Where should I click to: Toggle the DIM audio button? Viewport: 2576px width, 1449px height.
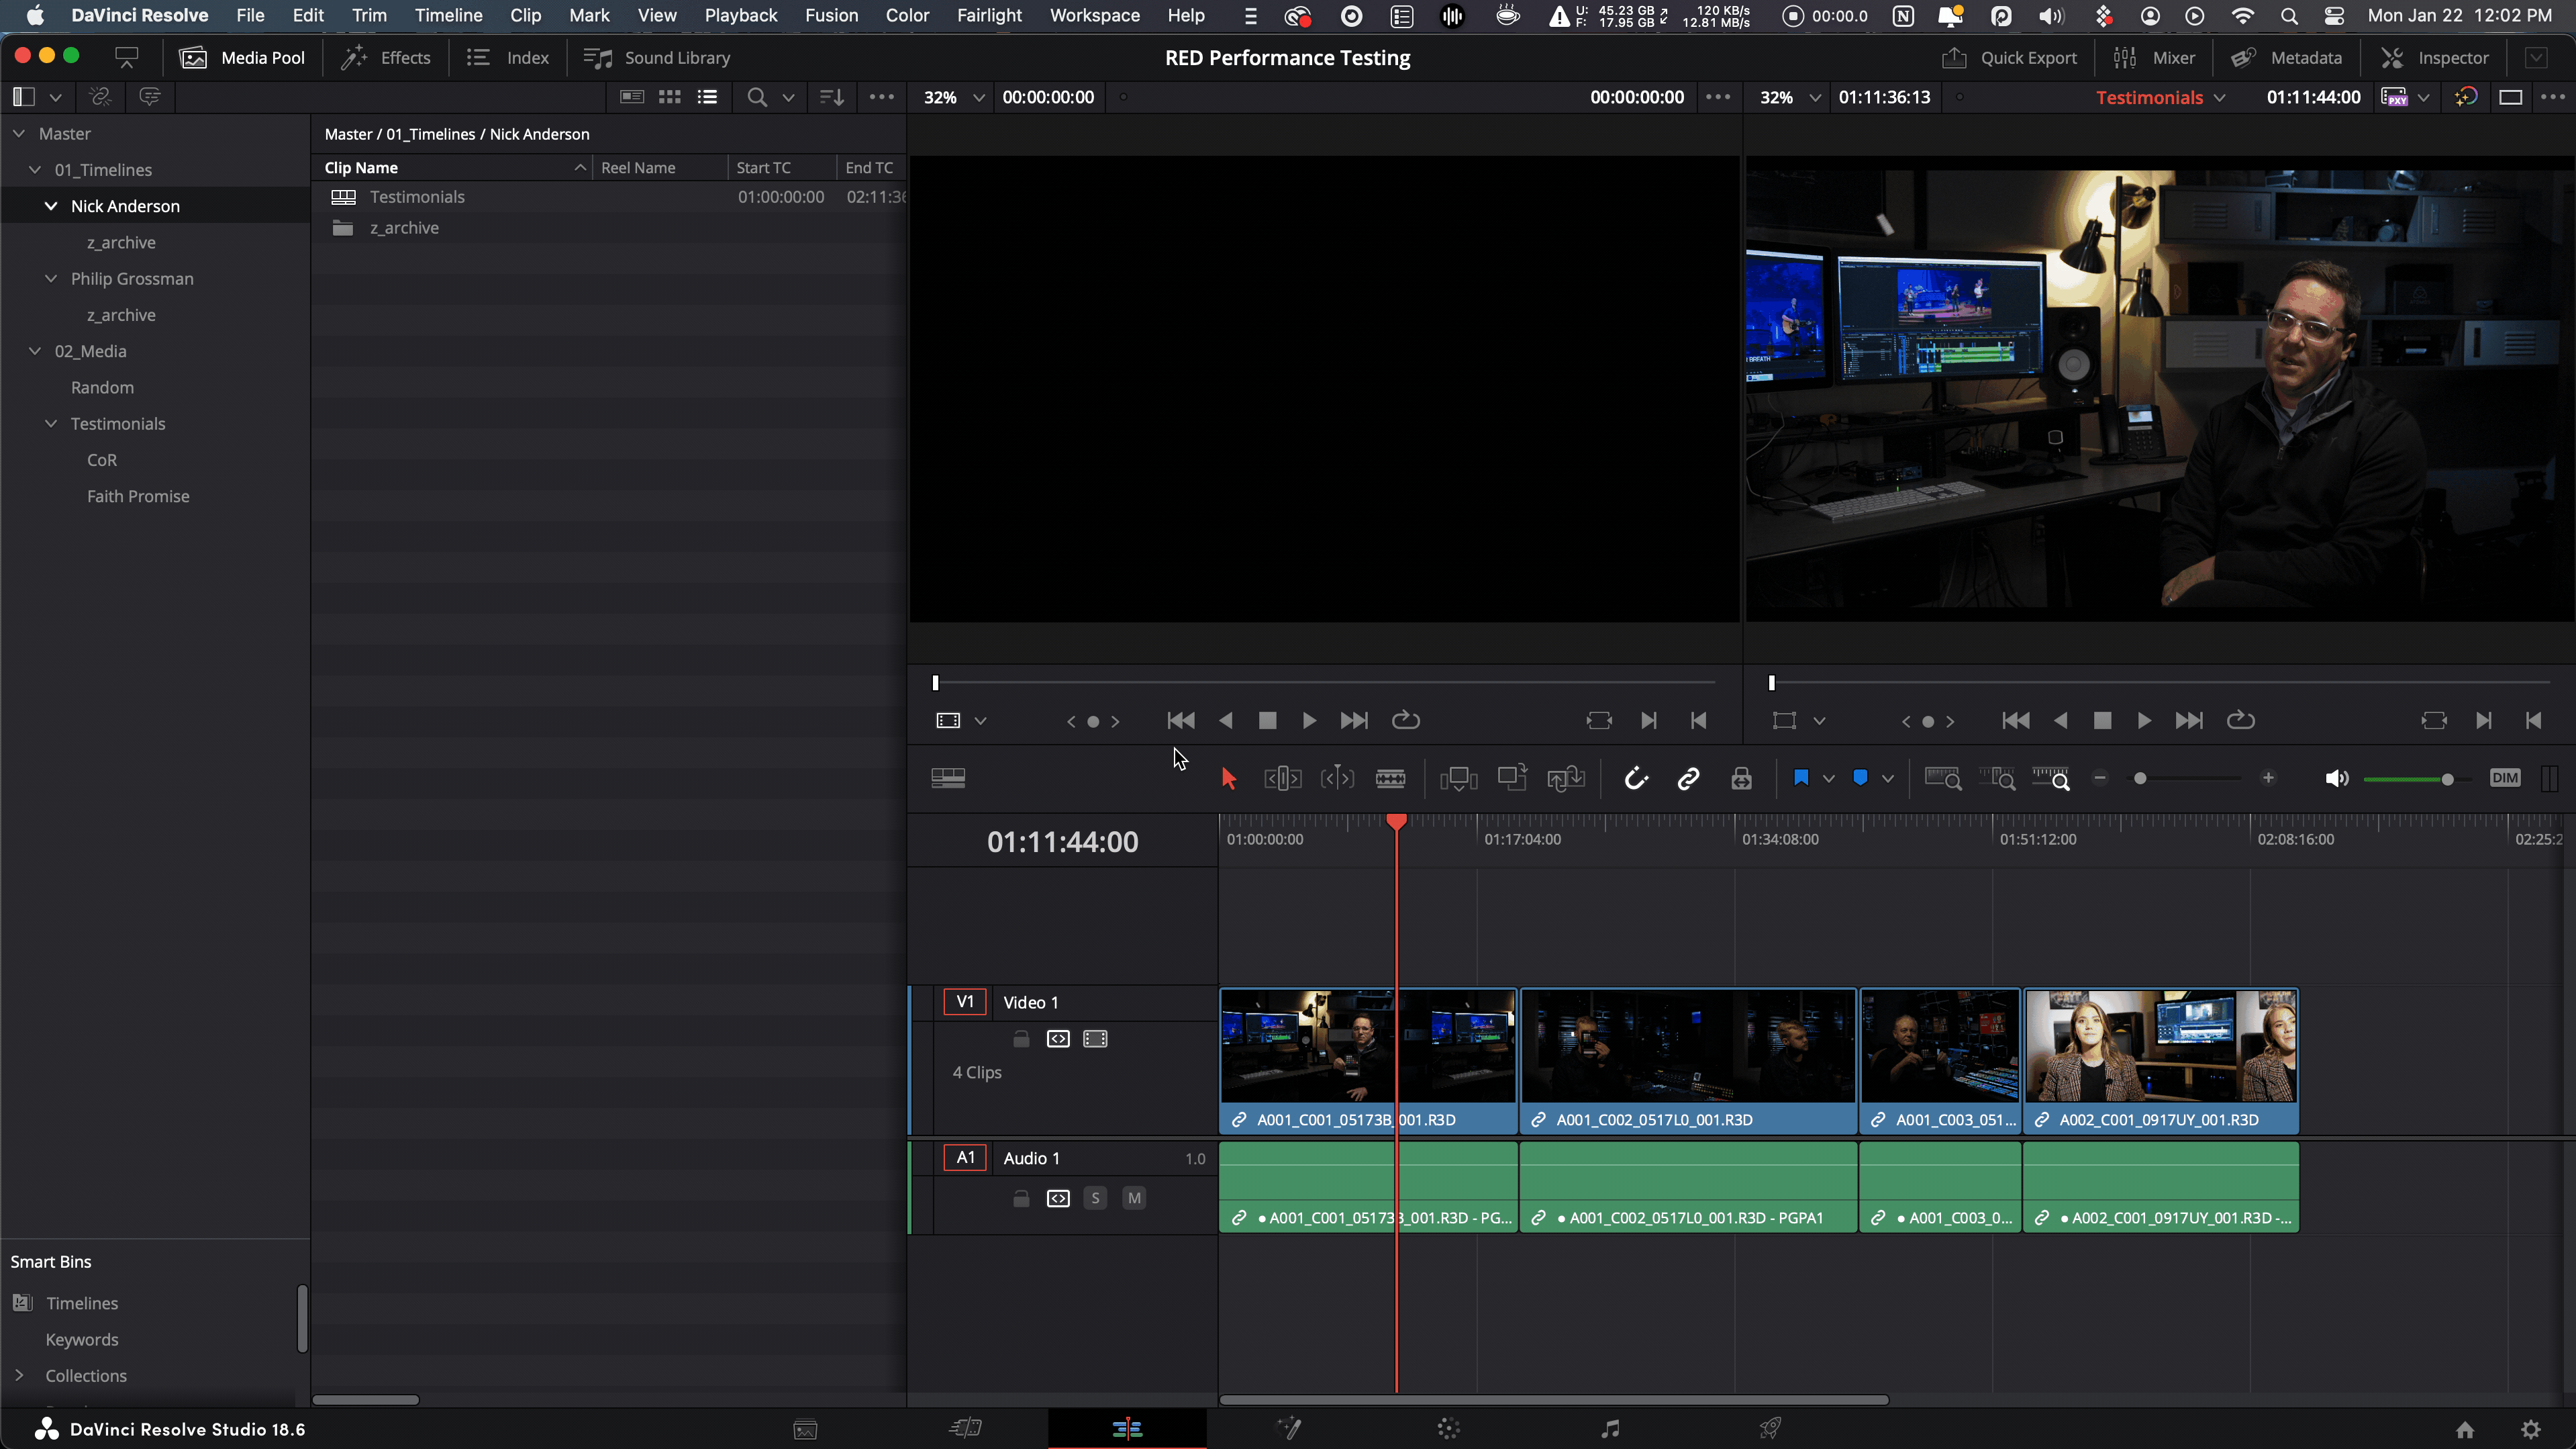pos(2504,778)
